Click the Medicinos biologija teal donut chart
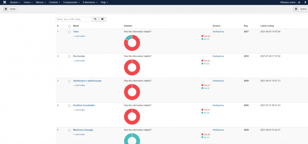308x144 pixels. coord(132,139)
